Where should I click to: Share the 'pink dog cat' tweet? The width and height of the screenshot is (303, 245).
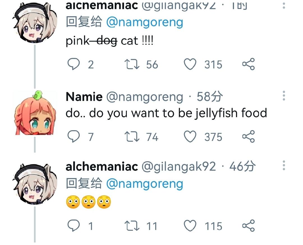pos(249,64)
